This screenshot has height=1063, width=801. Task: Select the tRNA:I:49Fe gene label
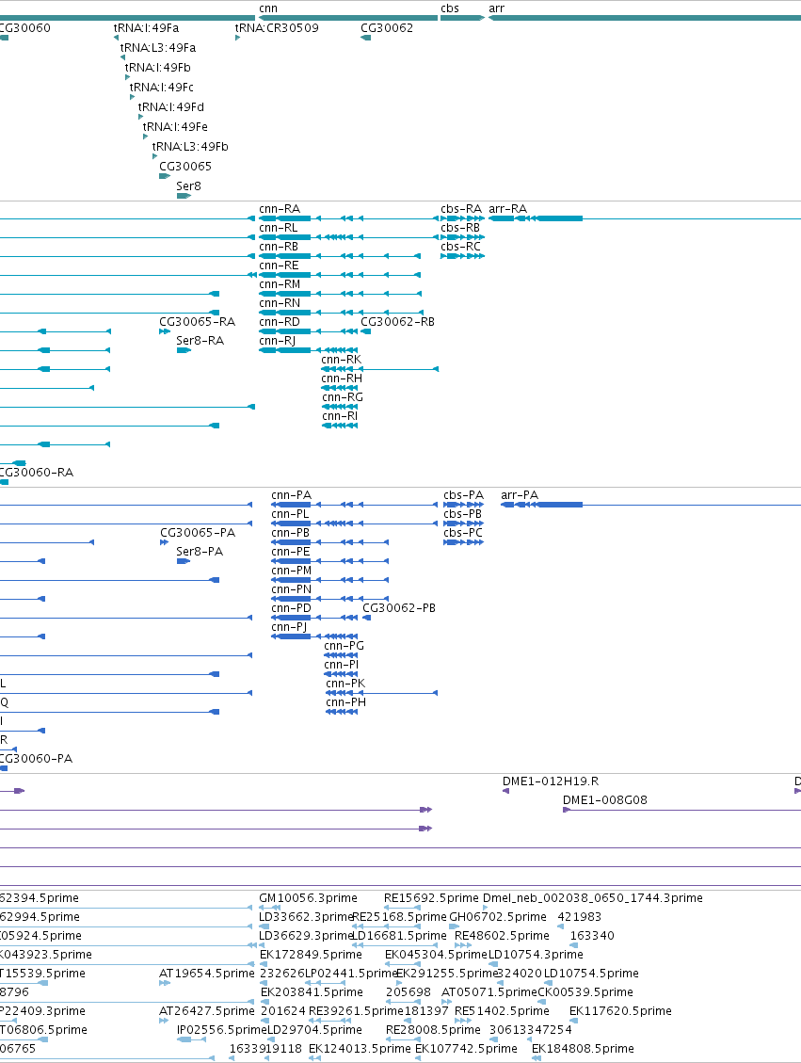175,126
